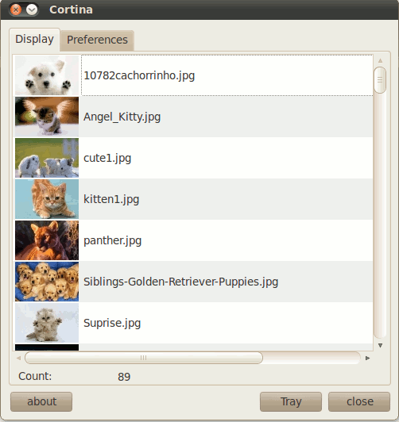The width and height of the screenshot is (399, 422).
Task: Click the horizontal scrollbar right arrow
Action: 367,358
